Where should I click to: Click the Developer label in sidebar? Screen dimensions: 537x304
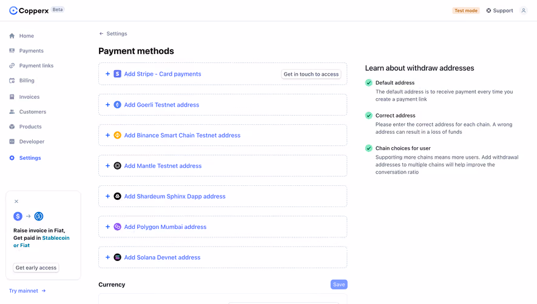[32, 142]
